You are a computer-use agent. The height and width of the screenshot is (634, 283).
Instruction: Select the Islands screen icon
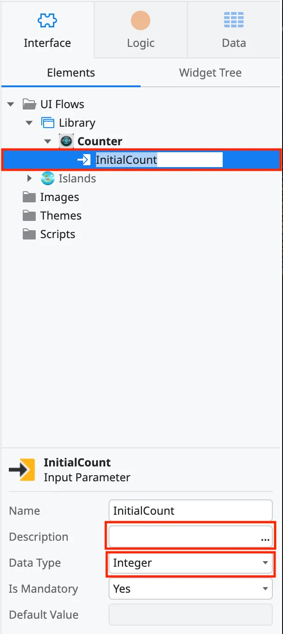click(47, 178)
